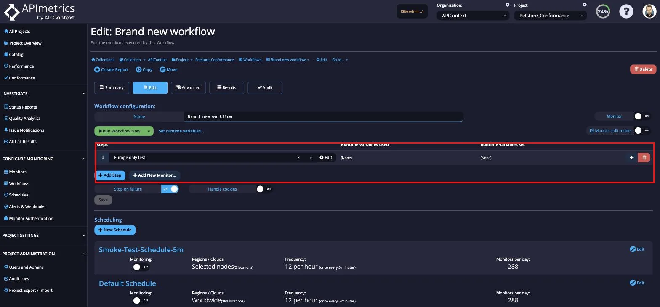660x307 pixels.
Task: Open Schedules in sidebar
Action: click(16, 195)
